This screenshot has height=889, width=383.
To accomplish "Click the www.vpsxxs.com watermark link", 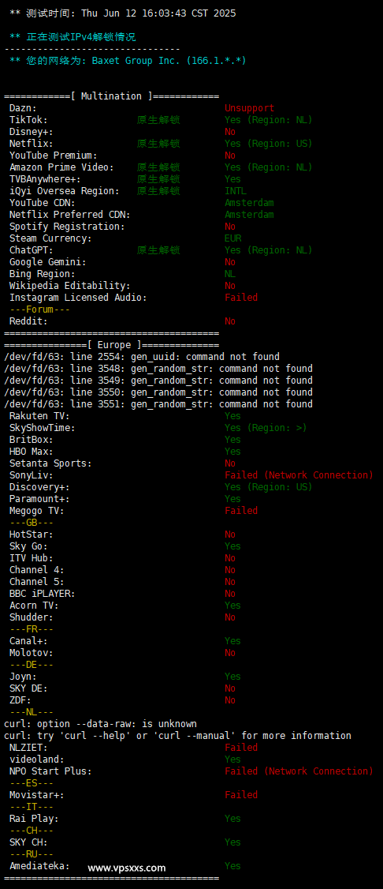I will point(127,868).
